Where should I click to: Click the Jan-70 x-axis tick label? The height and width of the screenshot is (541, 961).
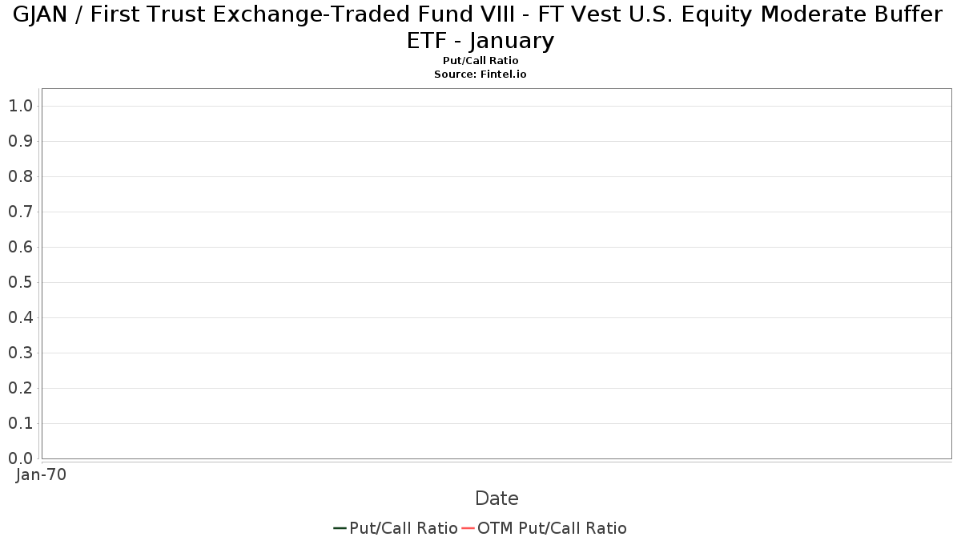(x=41, y=474)
